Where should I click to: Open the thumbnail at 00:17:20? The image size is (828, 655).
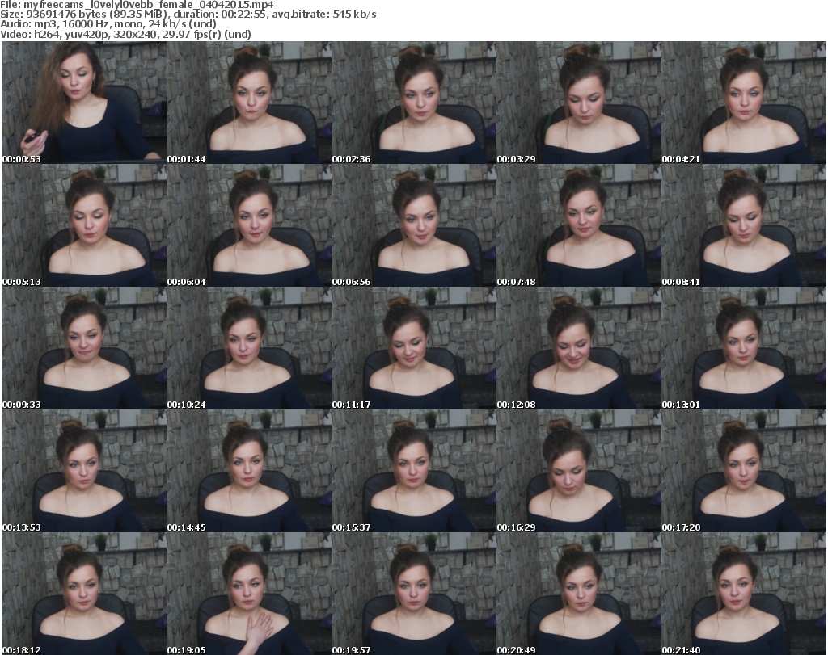[x=743, y=472]
